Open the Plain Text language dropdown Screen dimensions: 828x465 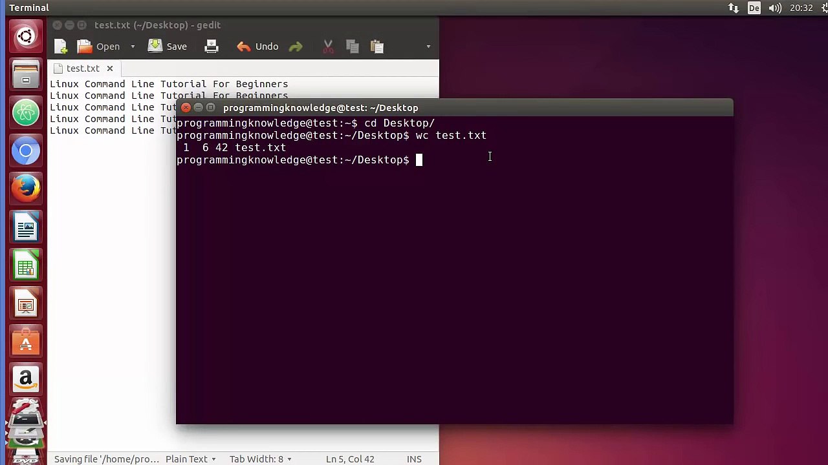(x=190, y=459)
